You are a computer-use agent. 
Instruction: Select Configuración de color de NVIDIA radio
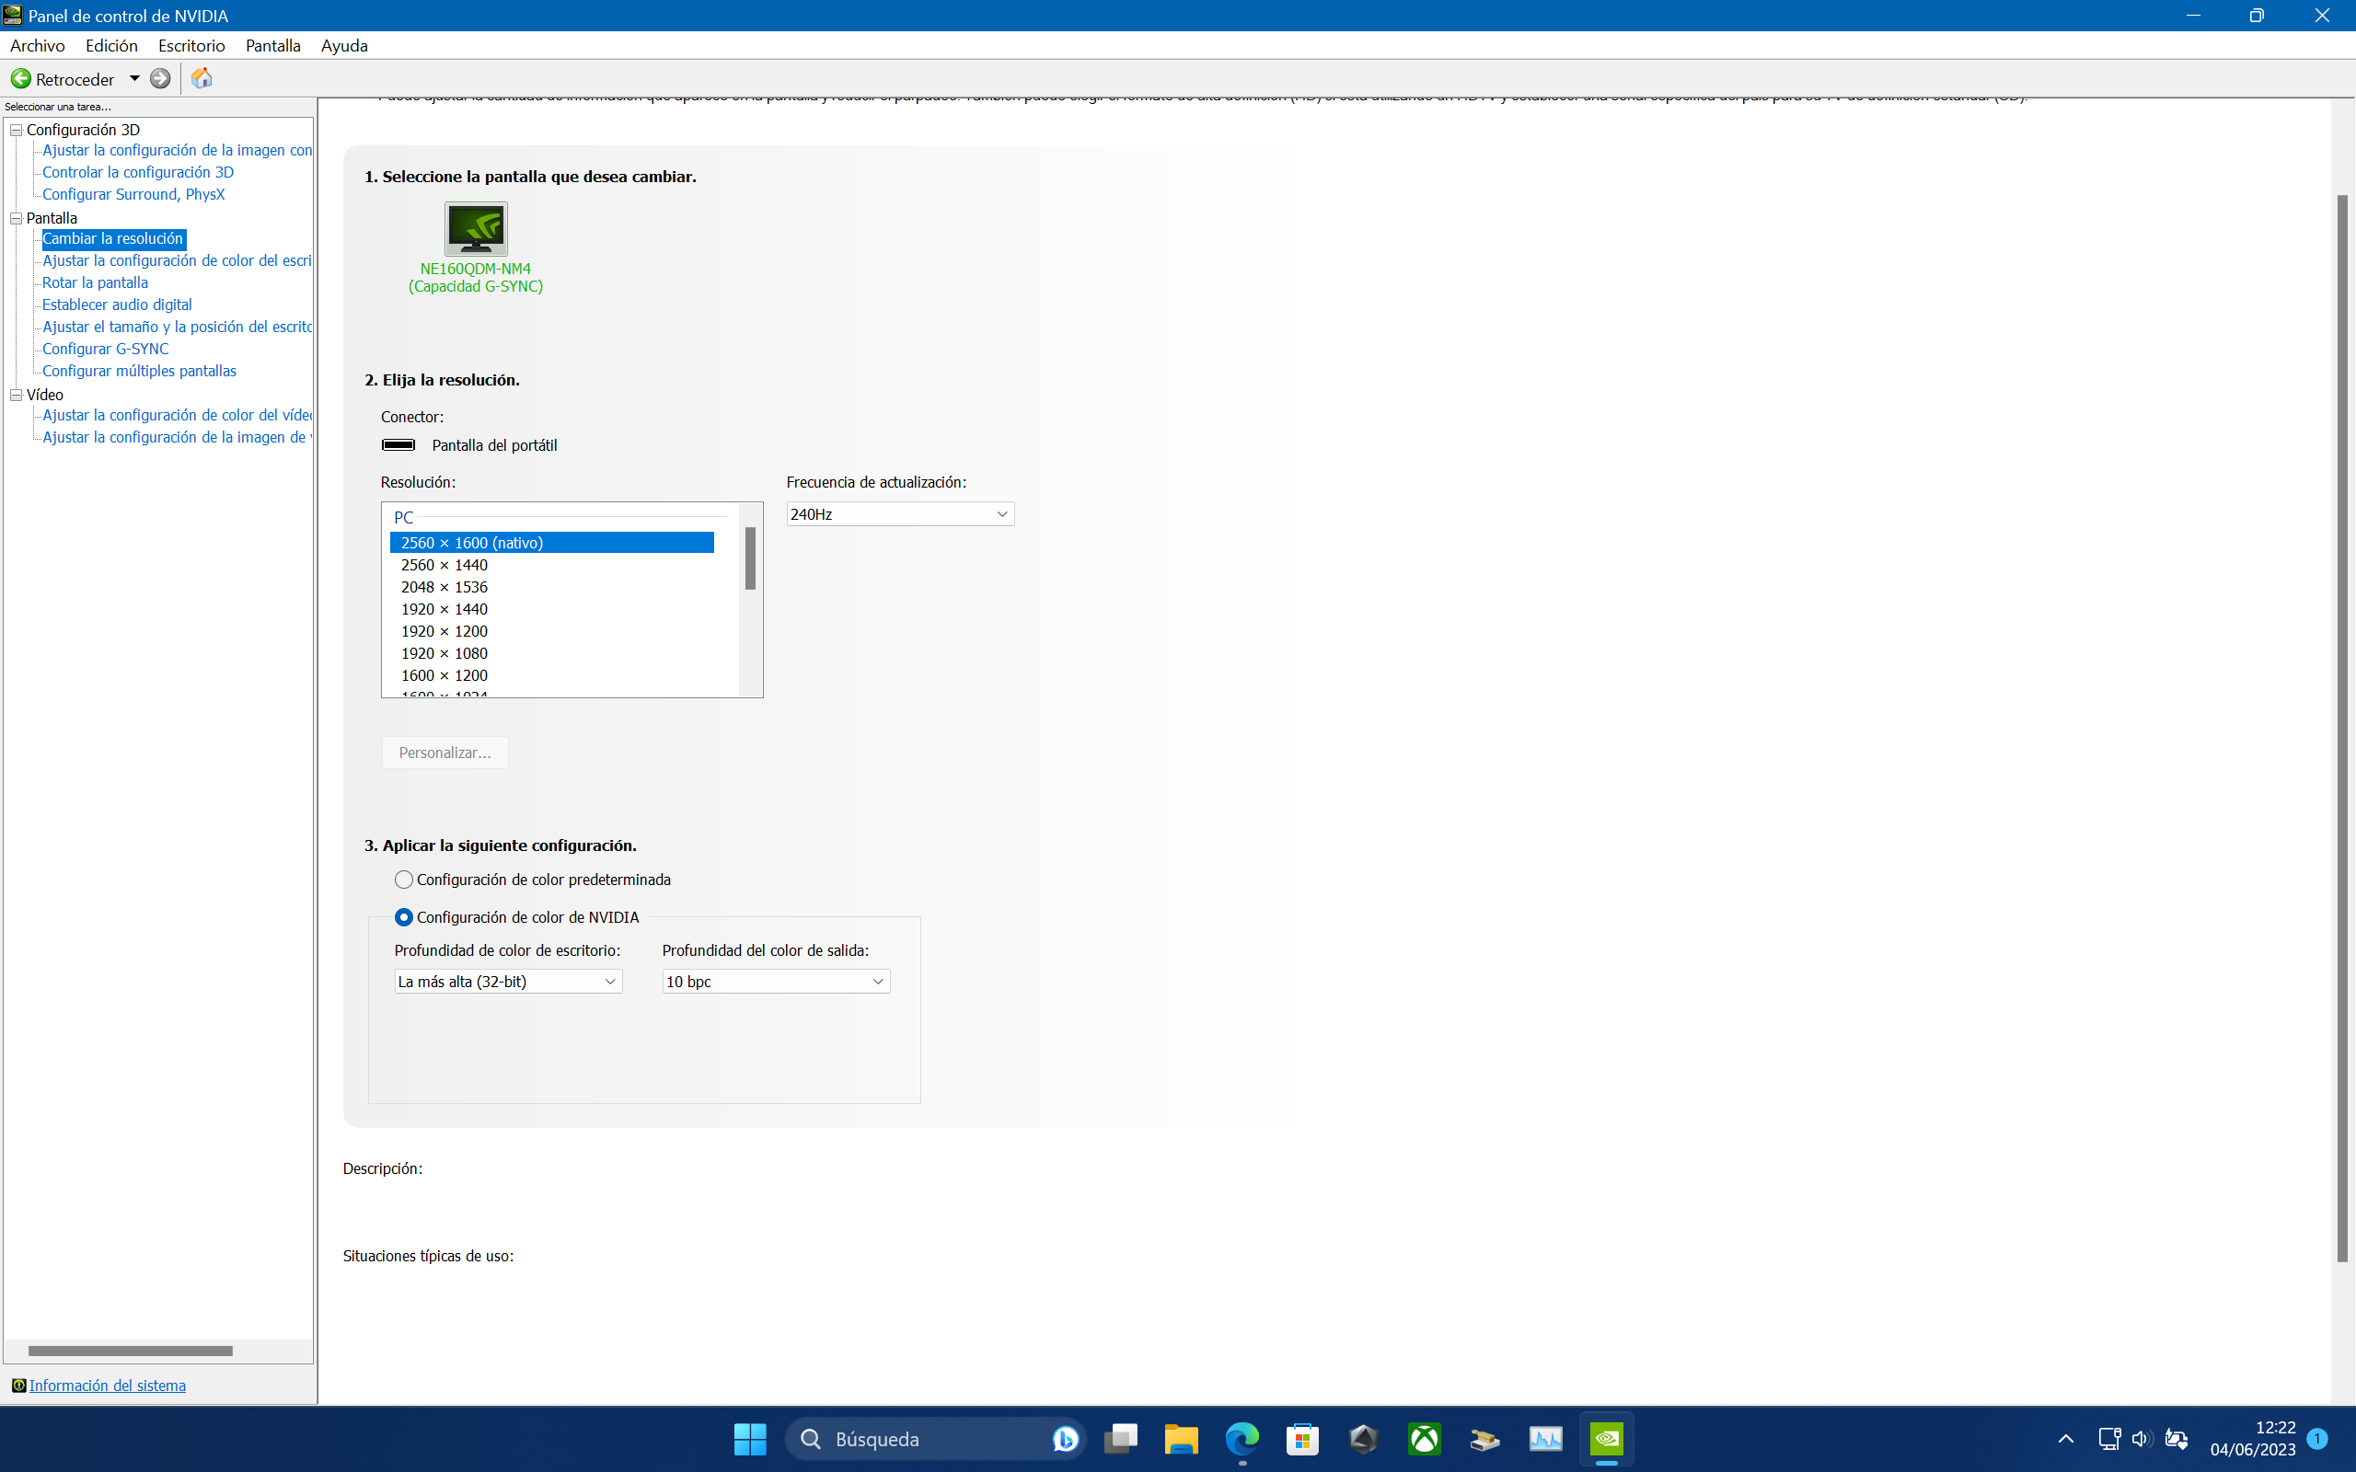click(x=403, y=917)
